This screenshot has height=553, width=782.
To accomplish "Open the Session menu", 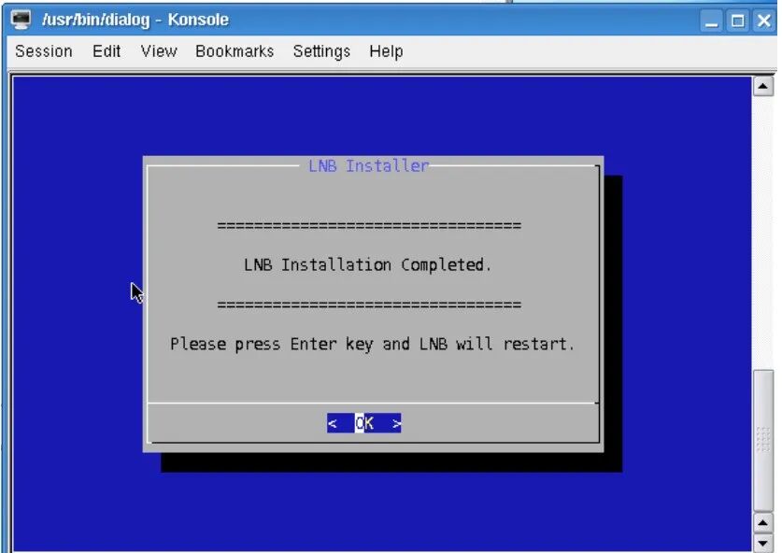I will (43, 50).
